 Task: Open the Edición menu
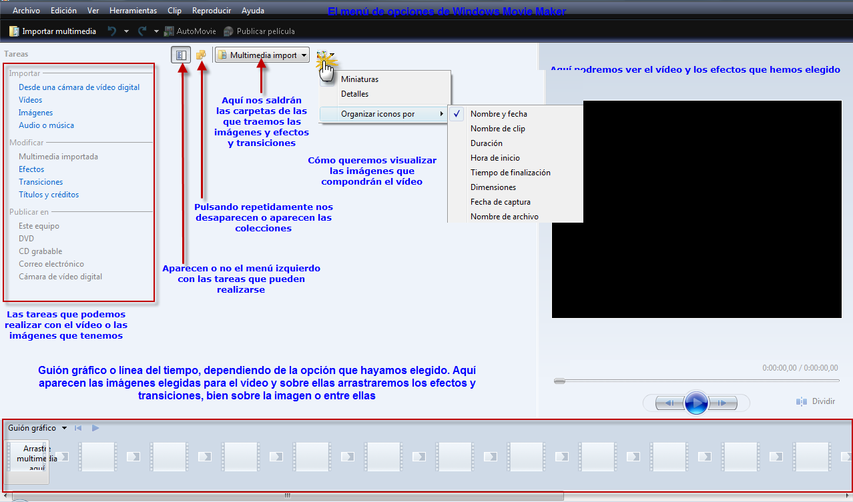click(x=63, y=11)
